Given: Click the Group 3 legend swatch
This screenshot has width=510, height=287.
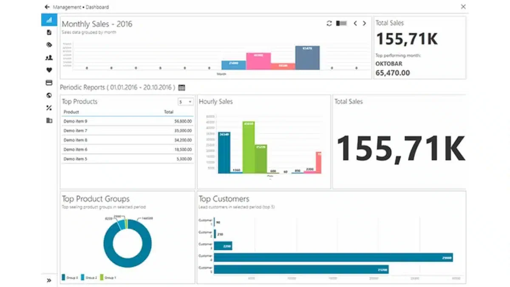Looking at the screenshot, I should pyautogui.click(x=64, y=277).
